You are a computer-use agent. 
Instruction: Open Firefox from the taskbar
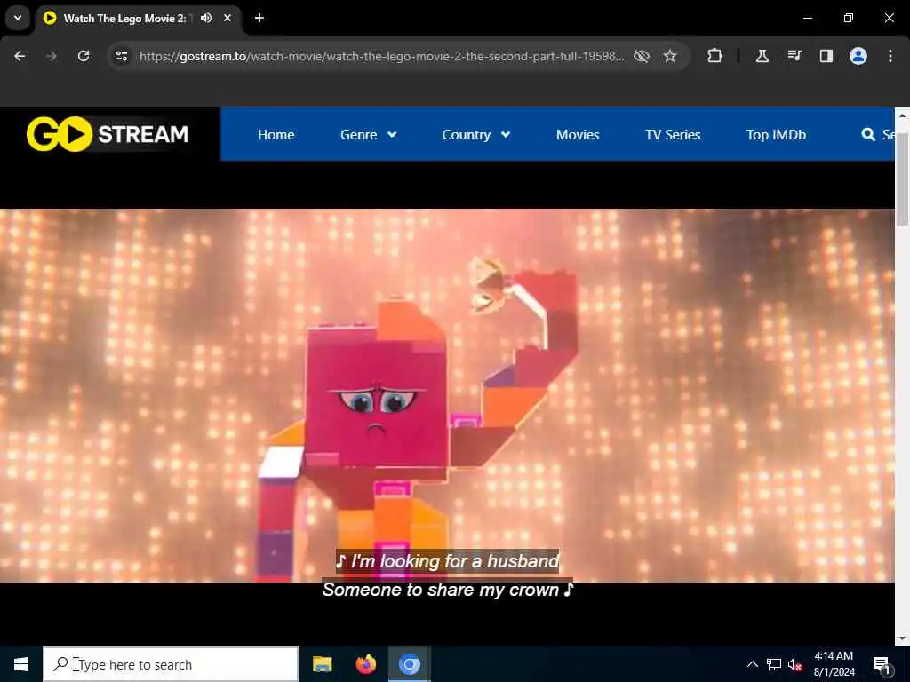pos(365,664)
